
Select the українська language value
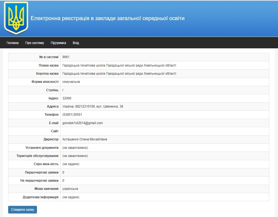coord(70,189)
